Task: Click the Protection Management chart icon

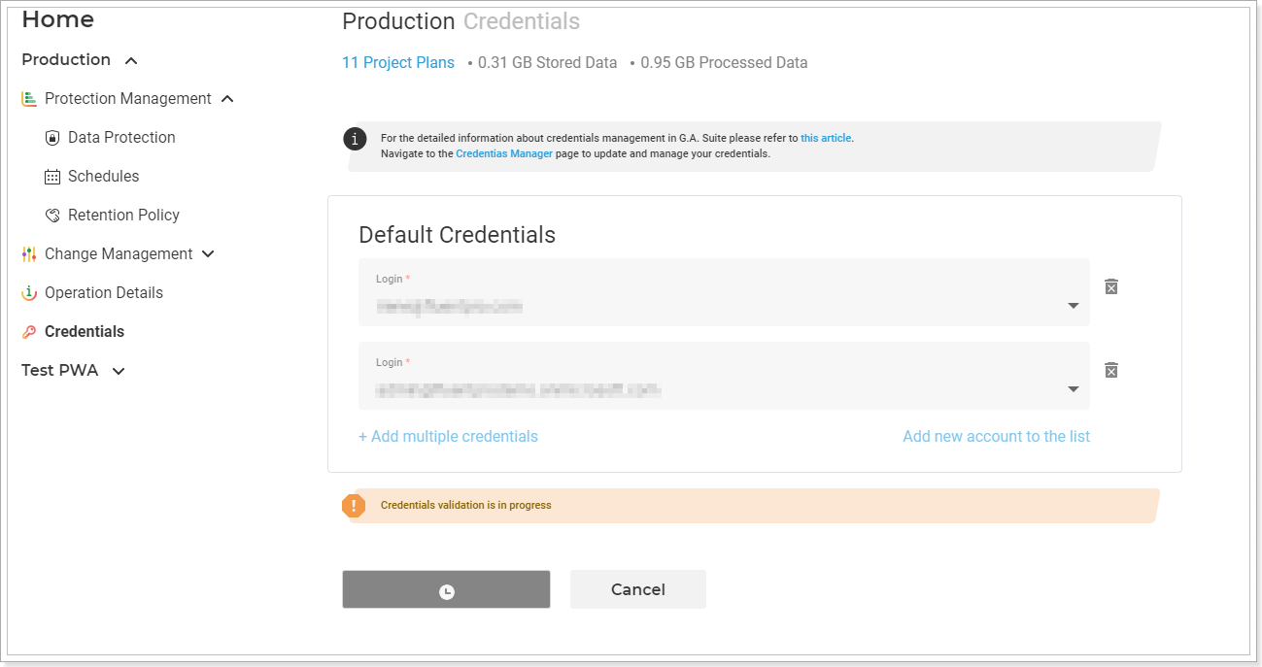Action: point(29,99)
